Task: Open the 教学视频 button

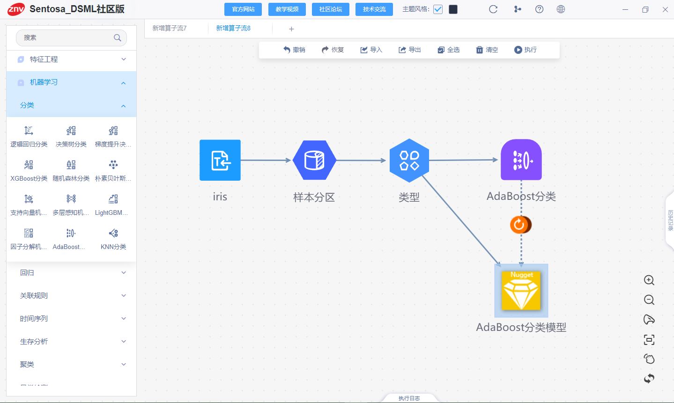Action: point(287,9)
